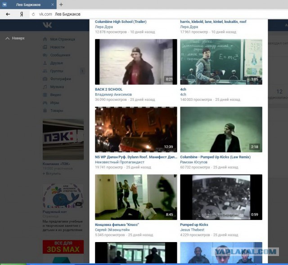Play the Pumped up Kicks 0:59 thumbnail
Image resolution: width=288 pixels, height=265 pixels.
coord(221,197)
